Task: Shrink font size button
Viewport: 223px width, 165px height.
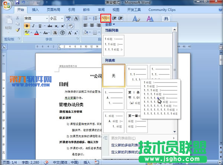Action: [x=76, y=33]
